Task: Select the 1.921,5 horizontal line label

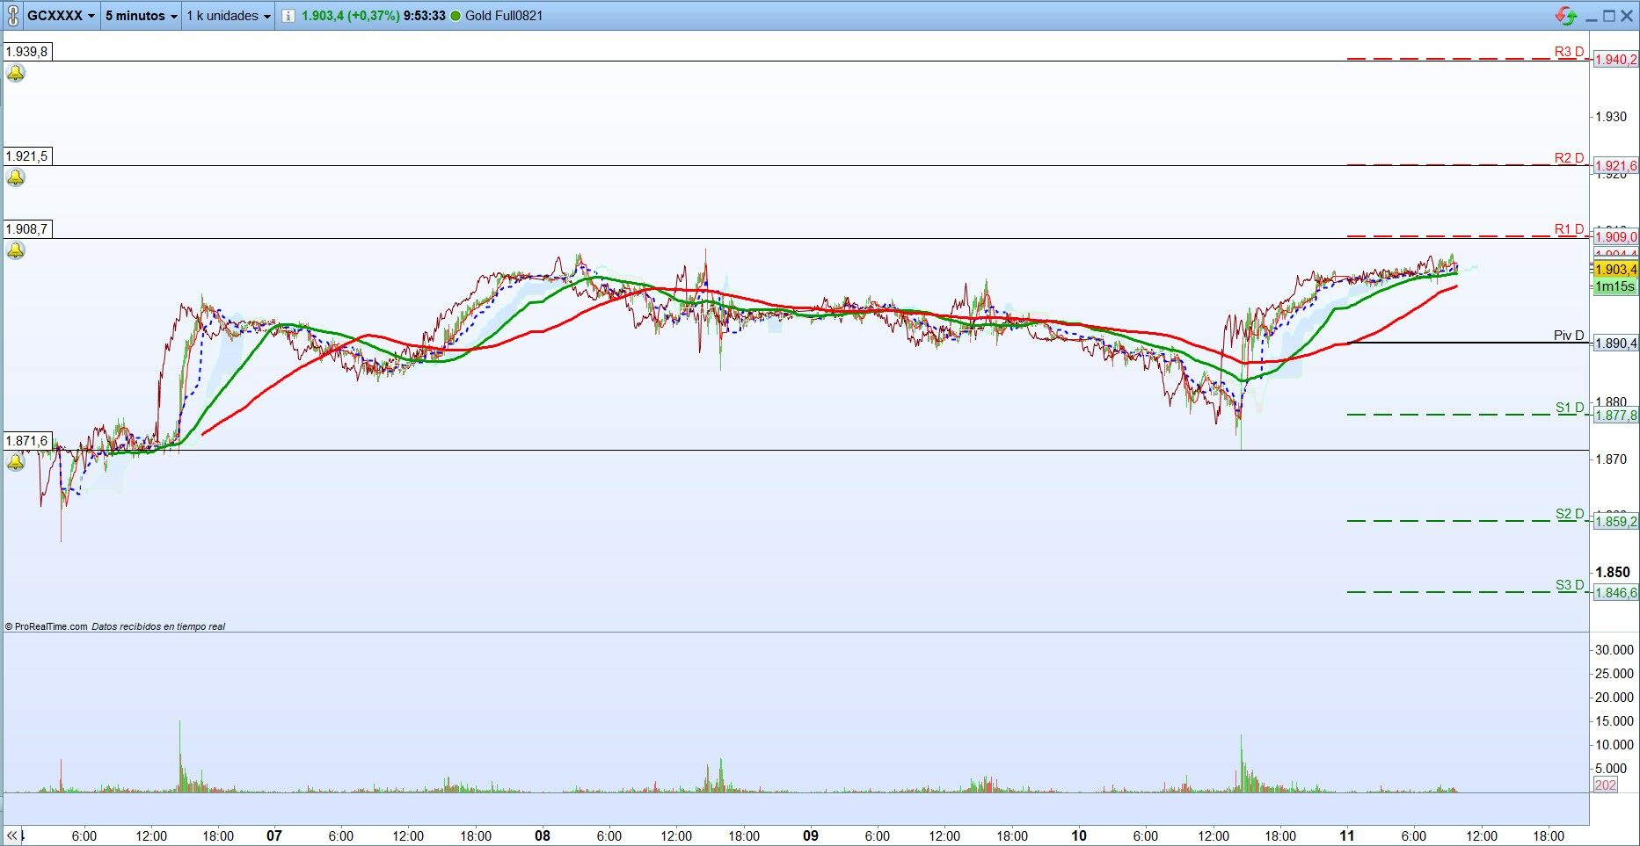Action: [26, 156]
